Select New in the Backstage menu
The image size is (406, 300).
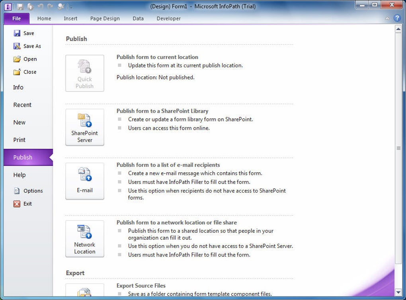(x=28, y=122)
